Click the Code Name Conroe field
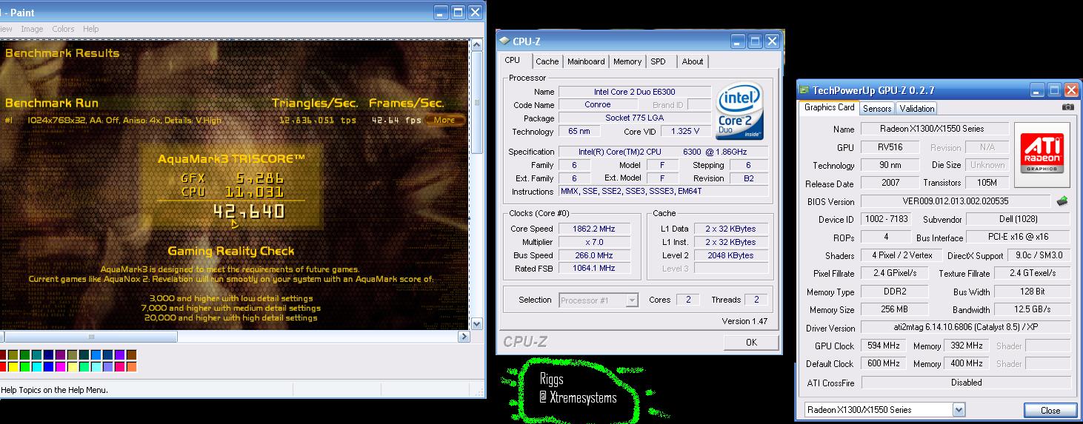Viewport: 1083px width, 424px height. coord(597,105)
